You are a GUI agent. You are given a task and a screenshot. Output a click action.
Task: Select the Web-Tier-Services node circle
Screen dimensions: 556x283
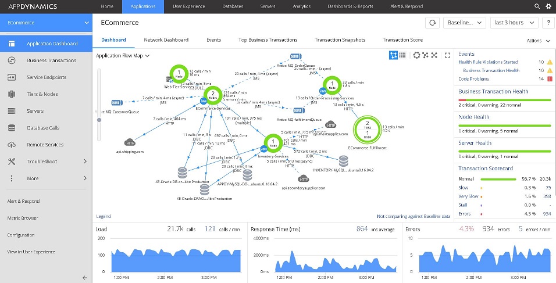coord(179,74)
